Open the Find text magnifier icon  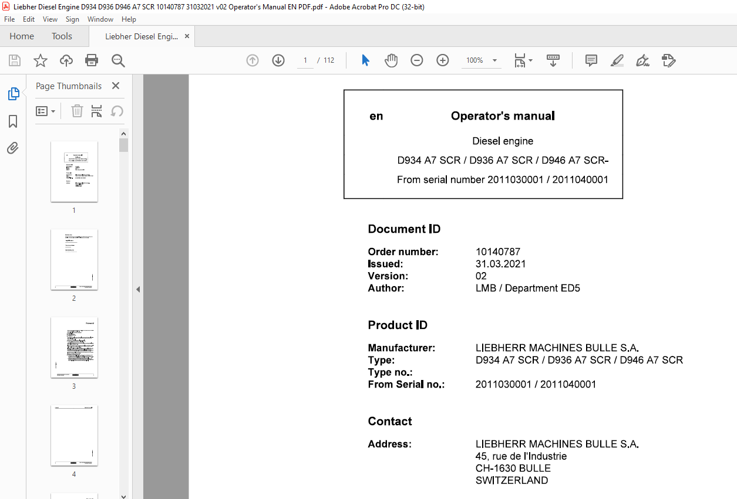click(118, 60)
